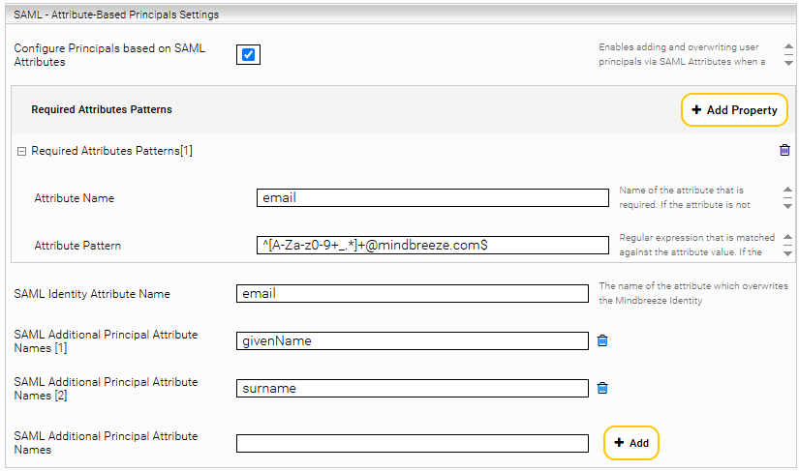Click the givenName attribute input field
799x471 pixels.
(412, 340)
